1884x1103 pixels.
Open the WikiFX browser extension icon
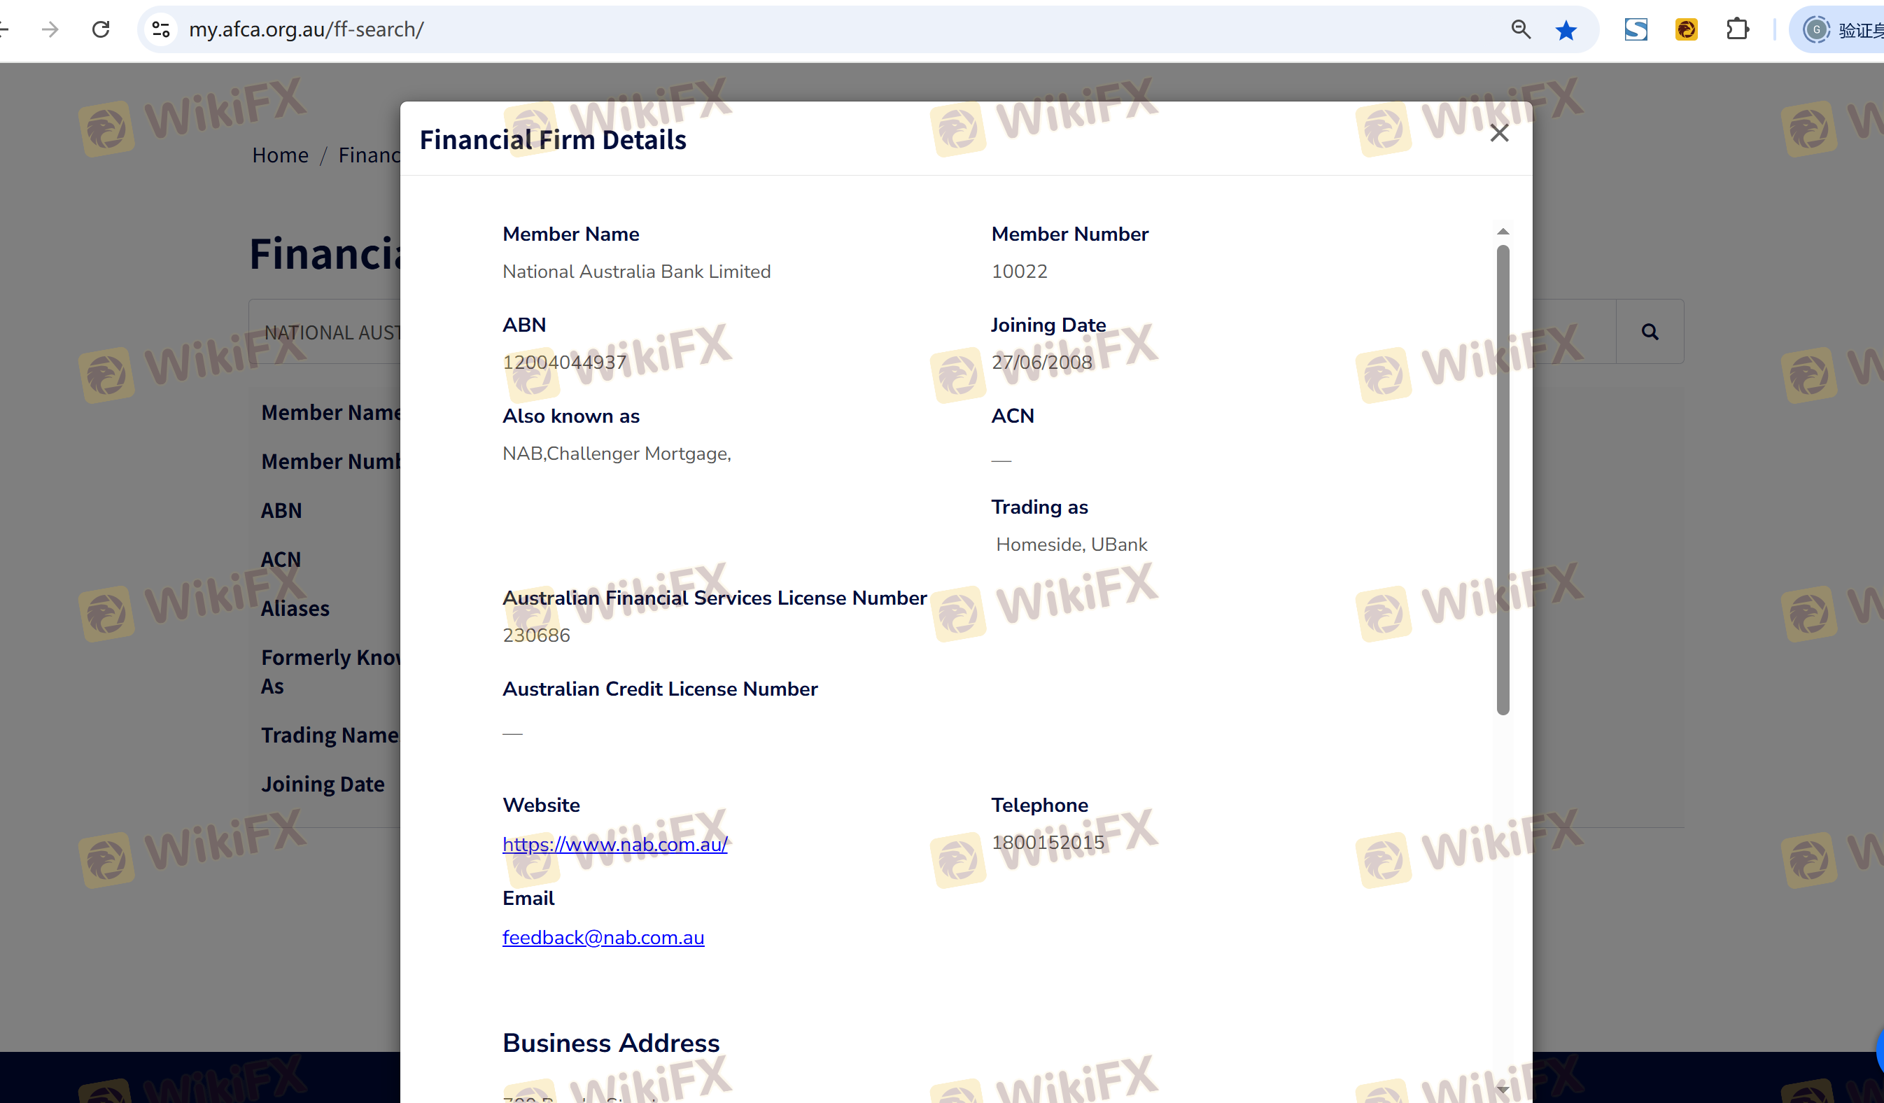[x=1687, y=30]
